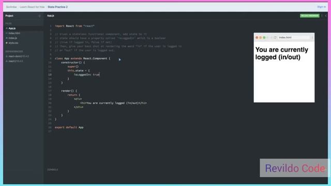Click the 'isLoggedIn: true' line
Image resolution: width=331 pixels, height=186 pixels.
(87, 74)
